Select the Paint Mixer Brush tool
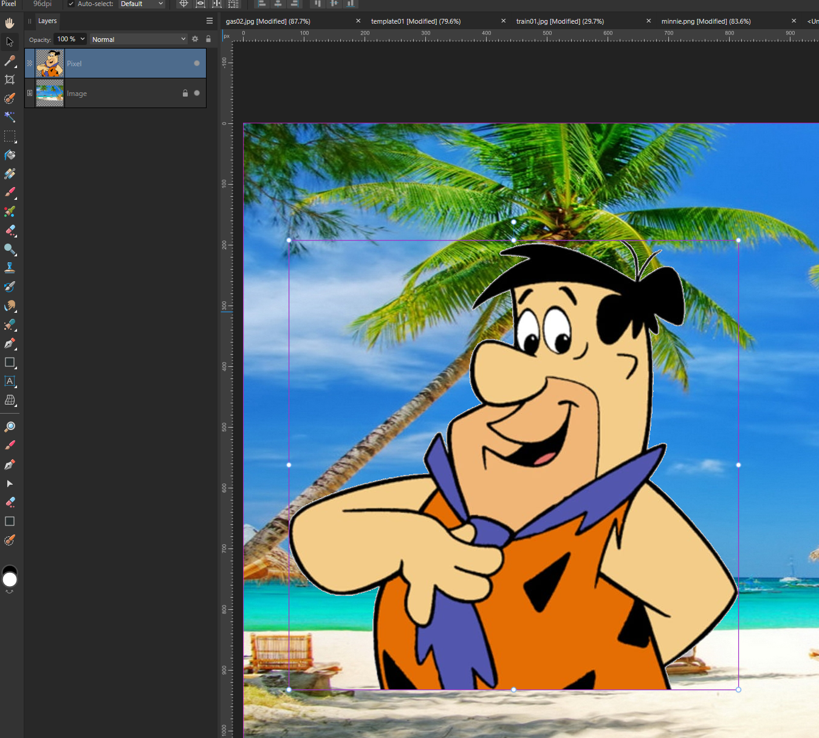819x738 pixels. point(10,211)
